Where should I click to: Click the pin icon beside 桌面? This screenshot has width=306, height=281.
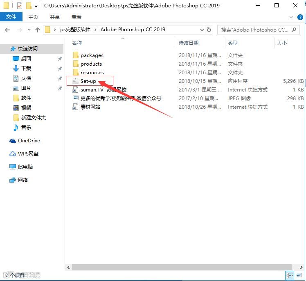[x=60, y=59]
